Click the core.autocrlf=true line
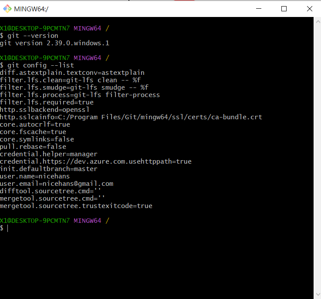The width and height of the screenshot is (321, 299). pyautogui.click(x=35, y=124)
